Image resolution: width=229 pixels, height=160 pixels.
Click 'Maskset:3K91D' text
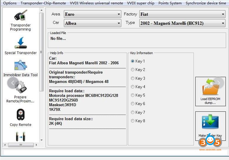tap(62, 105)
